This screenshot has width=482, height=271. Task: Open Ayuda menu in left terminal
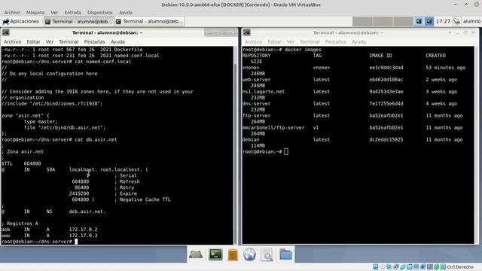117,42
